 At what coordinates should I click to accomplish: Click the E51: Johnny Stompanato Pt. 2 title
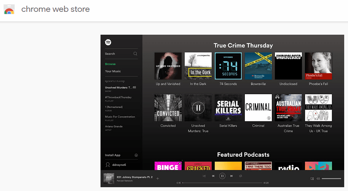pos(135,177)
